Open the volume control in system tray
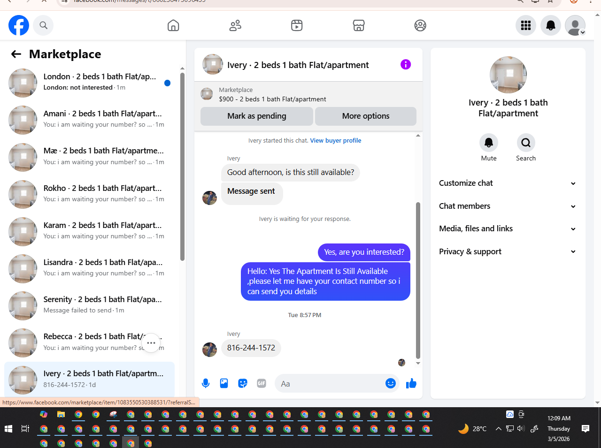Screen dimensions: 601x448 coord(521,429)
